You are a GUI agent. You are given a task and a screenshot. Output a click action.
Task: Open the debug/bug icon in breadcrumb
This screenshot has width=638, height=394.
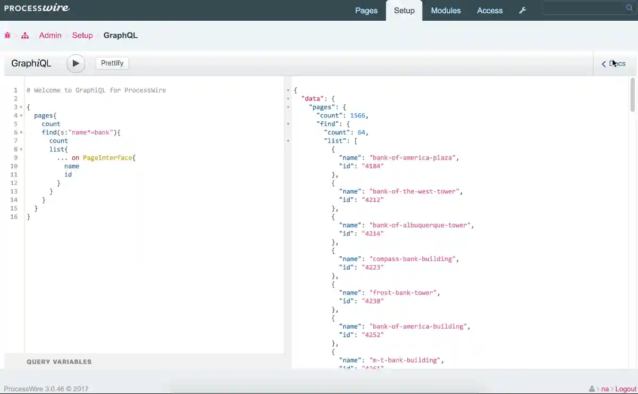point(7,35)
